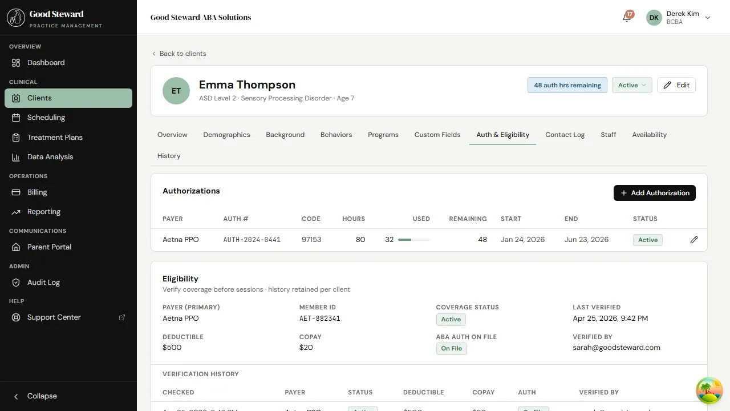Expand the Derek Kim profile menu
Image resolution: width=730 pixels, height=411 pixels.
pyautogui.click(x=679, y=17)
